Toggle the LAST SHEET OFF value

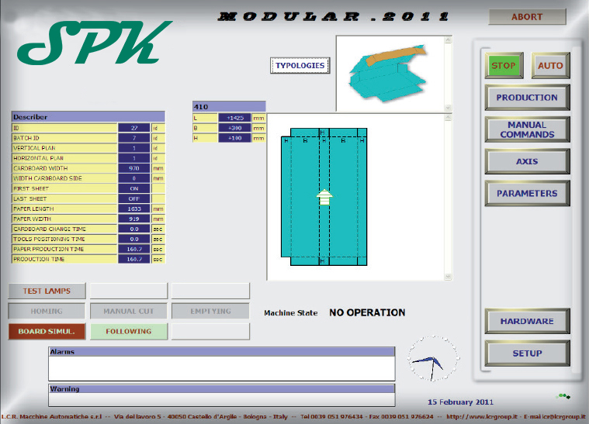[x=133, y=198]
